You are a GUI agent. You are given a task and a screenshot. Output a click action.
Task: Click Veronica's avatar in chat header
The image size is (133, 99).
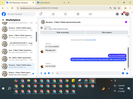tap(43, 22)
